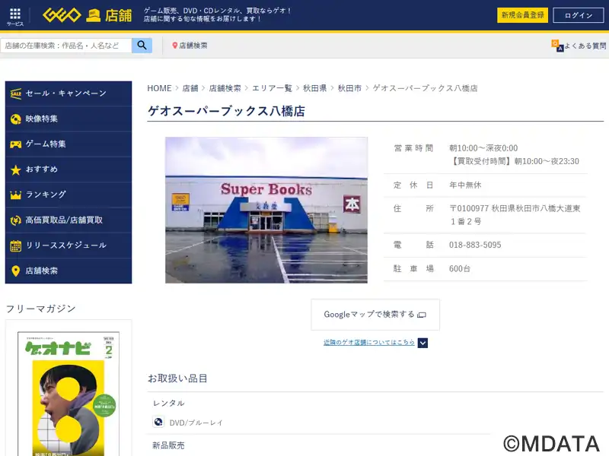Click the Super Books store photo
This screenshot has width=609, height=456.
click(266, 210)
